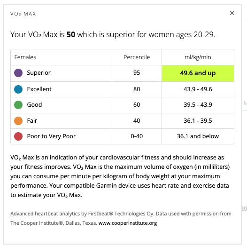
Task: Click the ml/kg/min column header
Action: (x=198, y=57)
